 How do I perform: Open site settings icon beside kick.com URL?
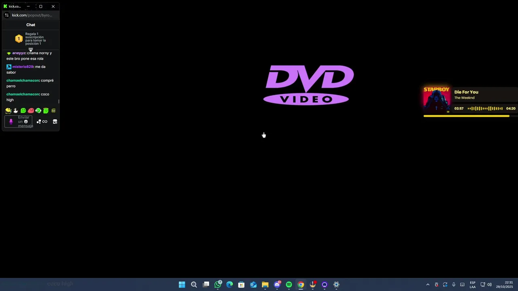(x=6, y=15)
